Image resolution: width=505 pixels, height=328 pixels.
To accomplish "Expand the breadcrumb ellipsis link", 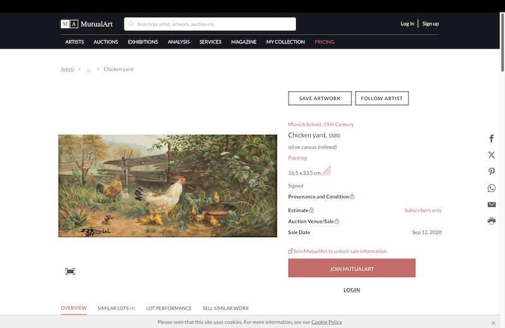I will coord(88,69).
